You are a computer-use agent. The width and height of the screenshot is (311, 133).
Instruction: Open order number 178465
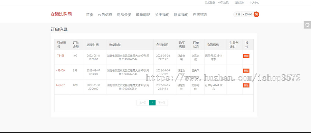[60, 56]
